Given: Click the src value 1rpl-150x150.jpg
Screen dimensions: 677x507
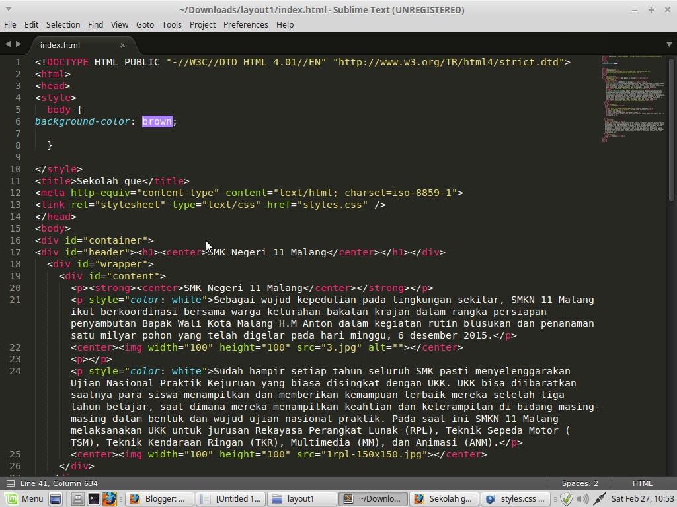Looking at the screenshot, I should coord(374,454).
